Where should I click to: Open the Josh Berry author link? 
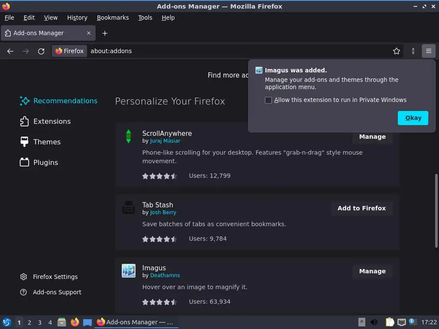click(163, 212)
